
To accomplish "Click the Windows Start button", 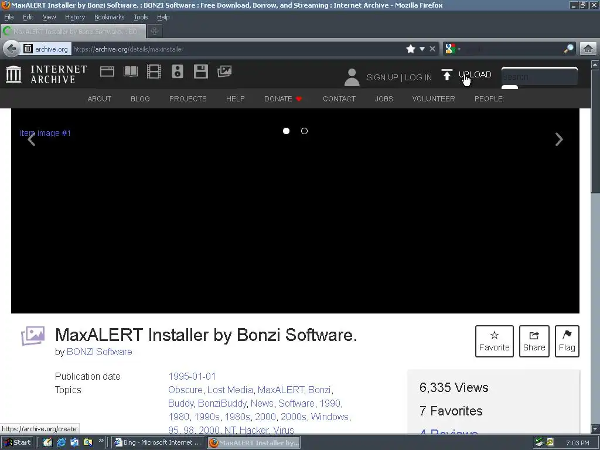I will click(x=18, y=442).
